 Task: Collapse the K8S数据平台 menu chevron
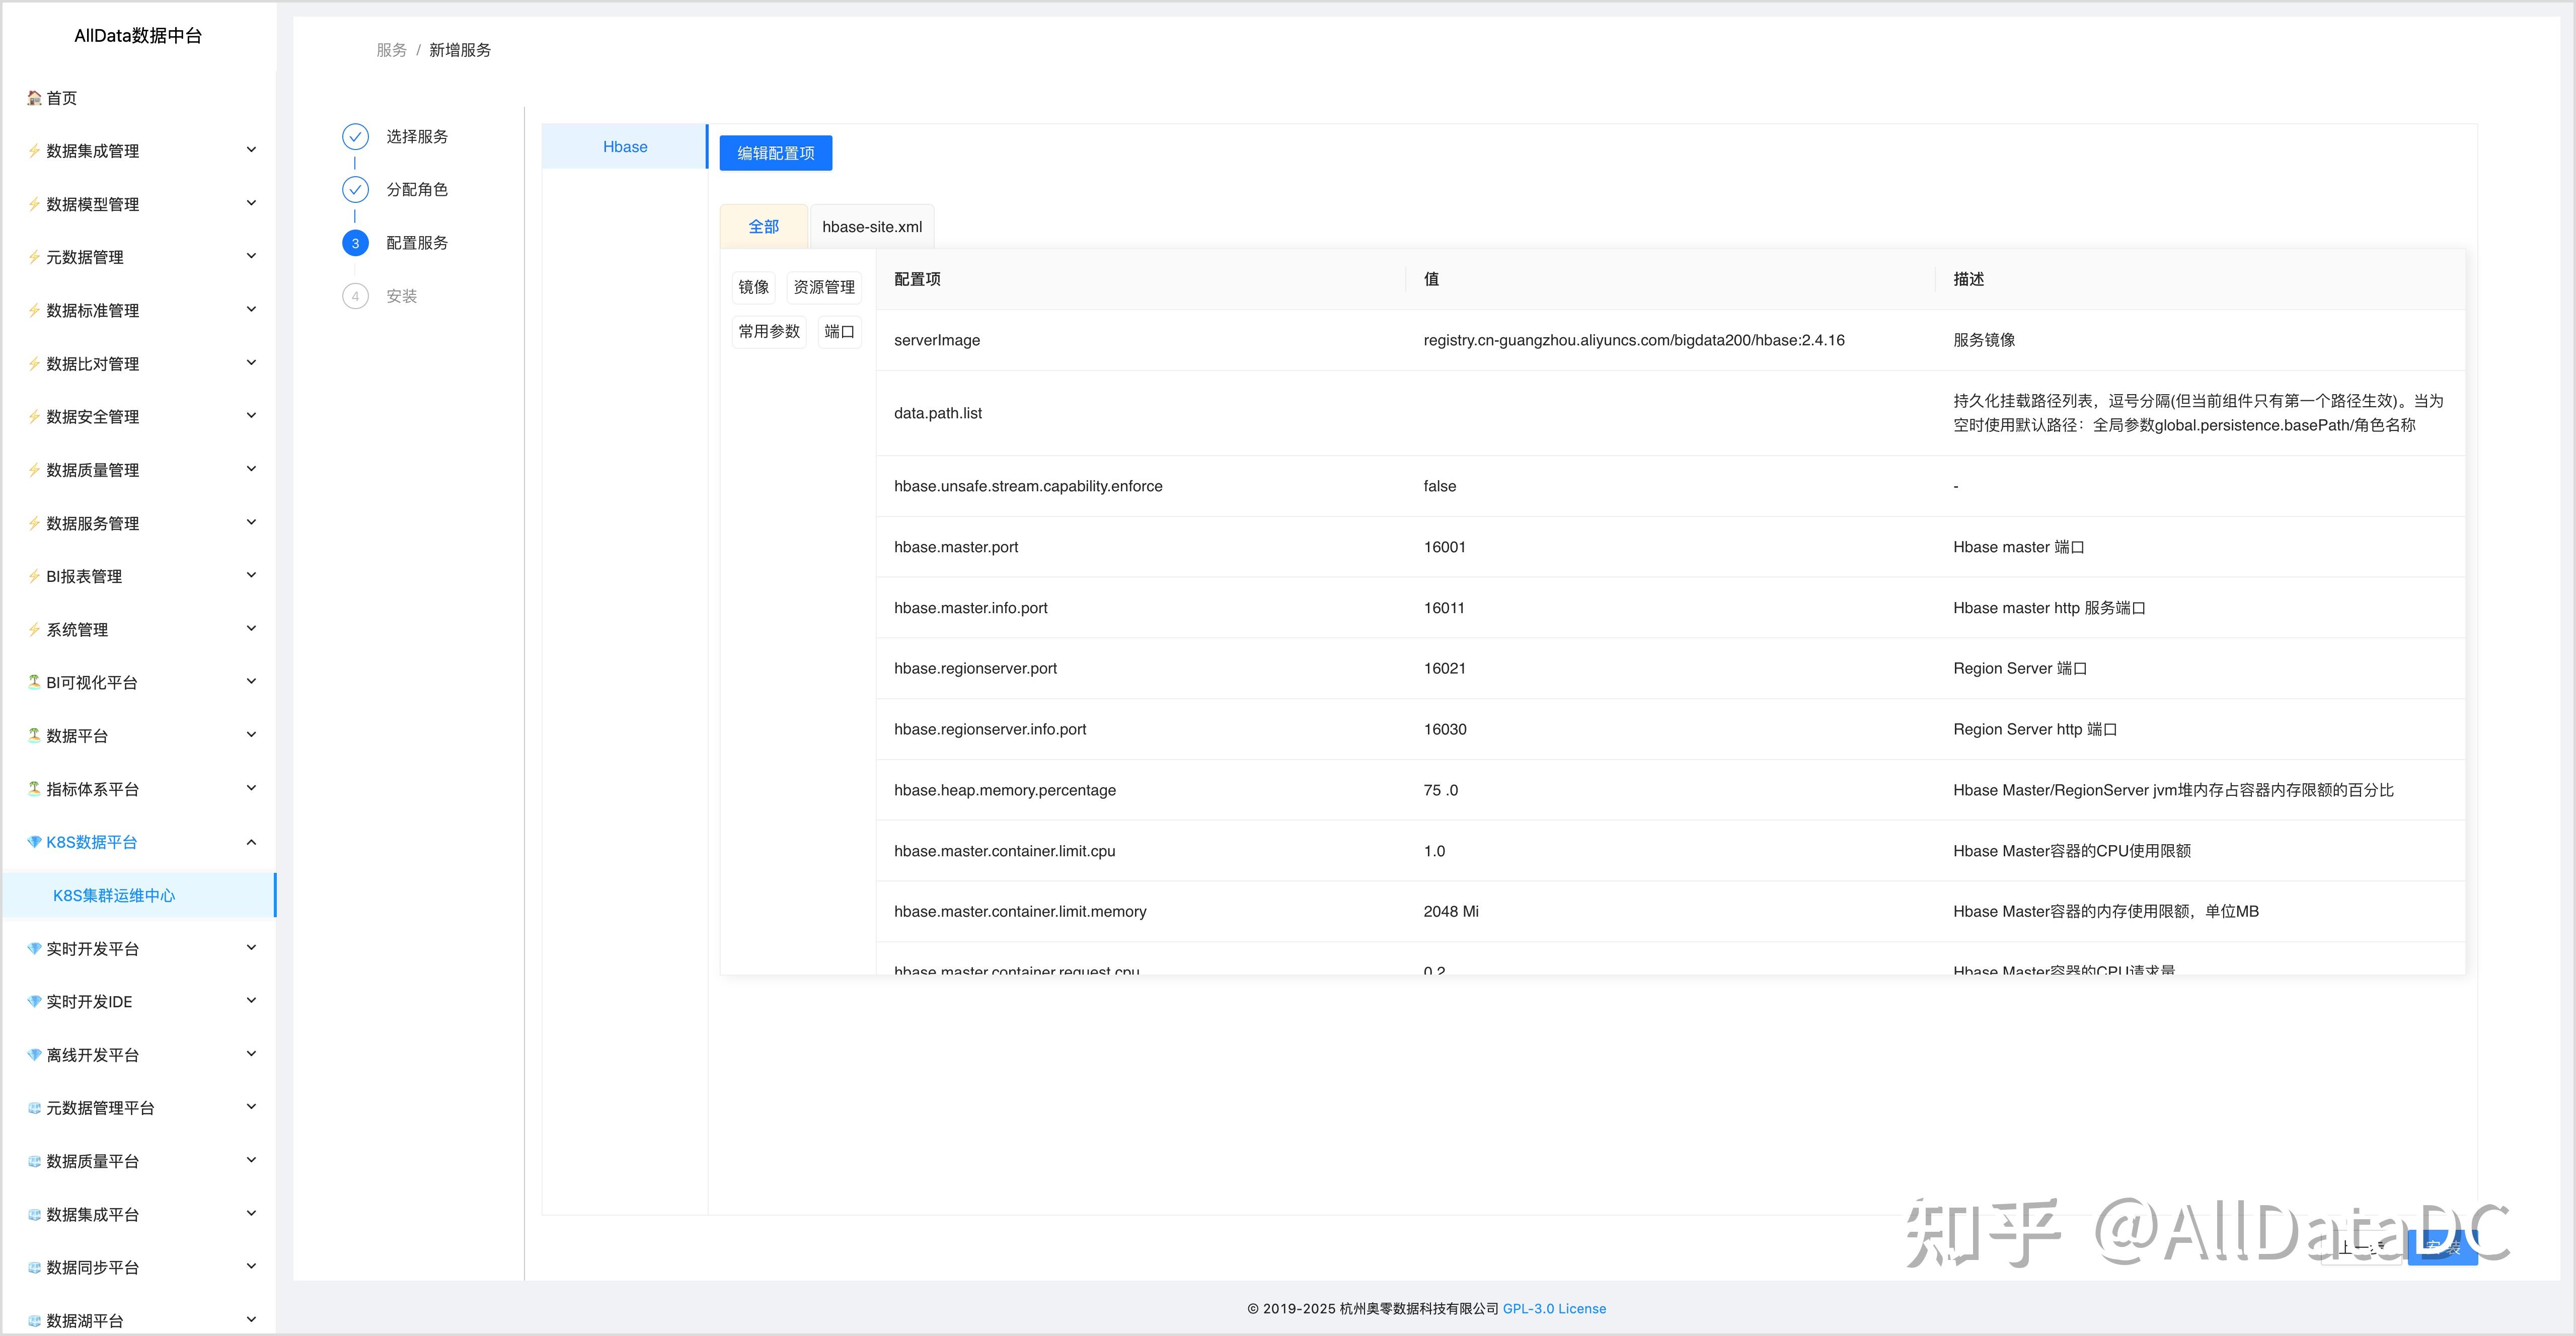click(x=251, y=842)
